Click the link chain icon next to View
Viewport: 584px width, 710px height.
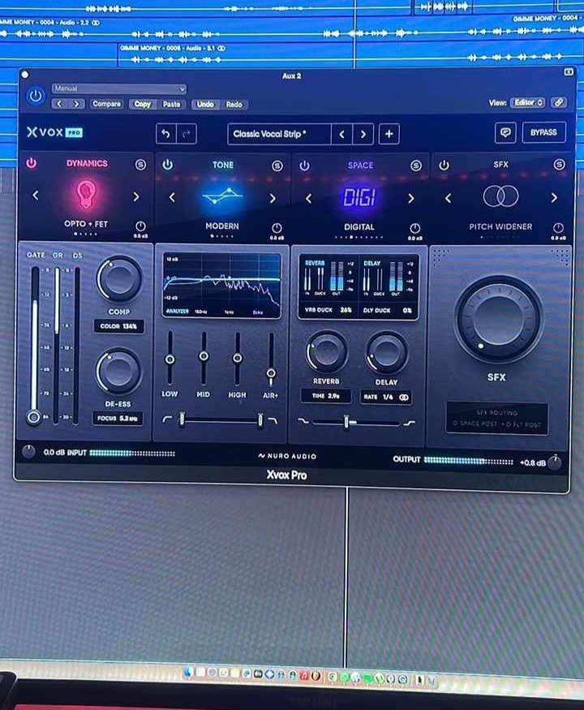point(558,102)
